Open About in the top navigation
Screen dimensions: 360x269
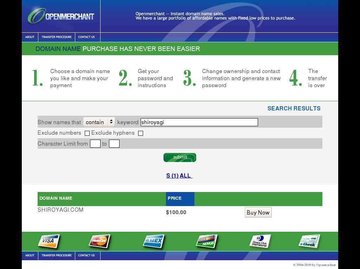[x=30, y=37]
